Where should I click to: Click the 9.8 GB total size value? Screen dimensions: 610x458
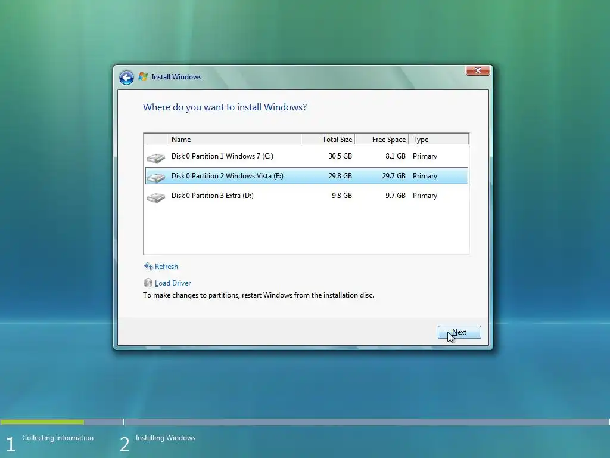[x=341, y=196]
